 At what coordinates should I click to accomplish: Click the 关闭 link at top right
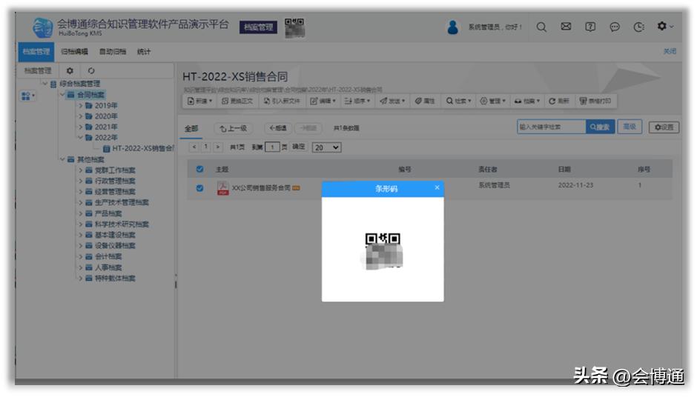(x=670, y=51)
